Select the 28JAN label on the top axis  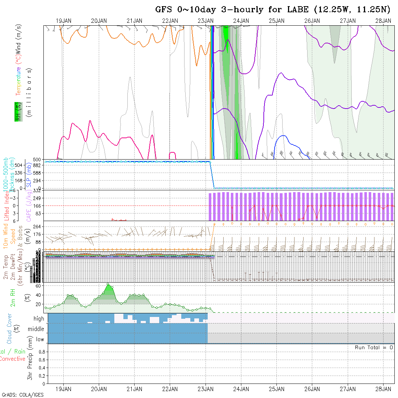tap(383, 21)
